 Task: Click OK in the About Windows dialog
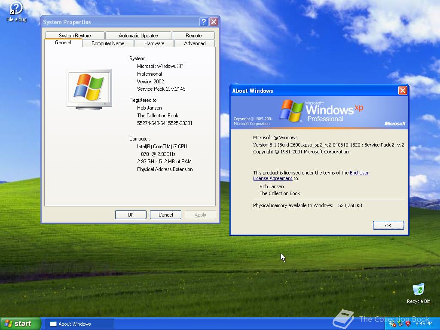click(x=388, y=225)
